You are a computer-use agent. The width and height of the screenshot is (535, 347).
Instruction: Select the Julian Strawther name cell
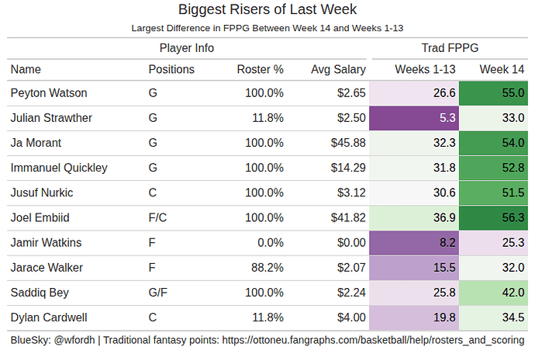point(51,118)
